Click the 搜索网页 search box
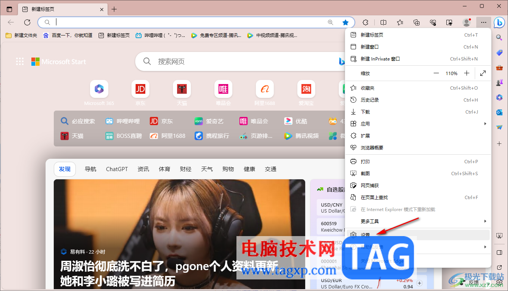This screenshot has width=508, height=291. (x=239, y=61)
